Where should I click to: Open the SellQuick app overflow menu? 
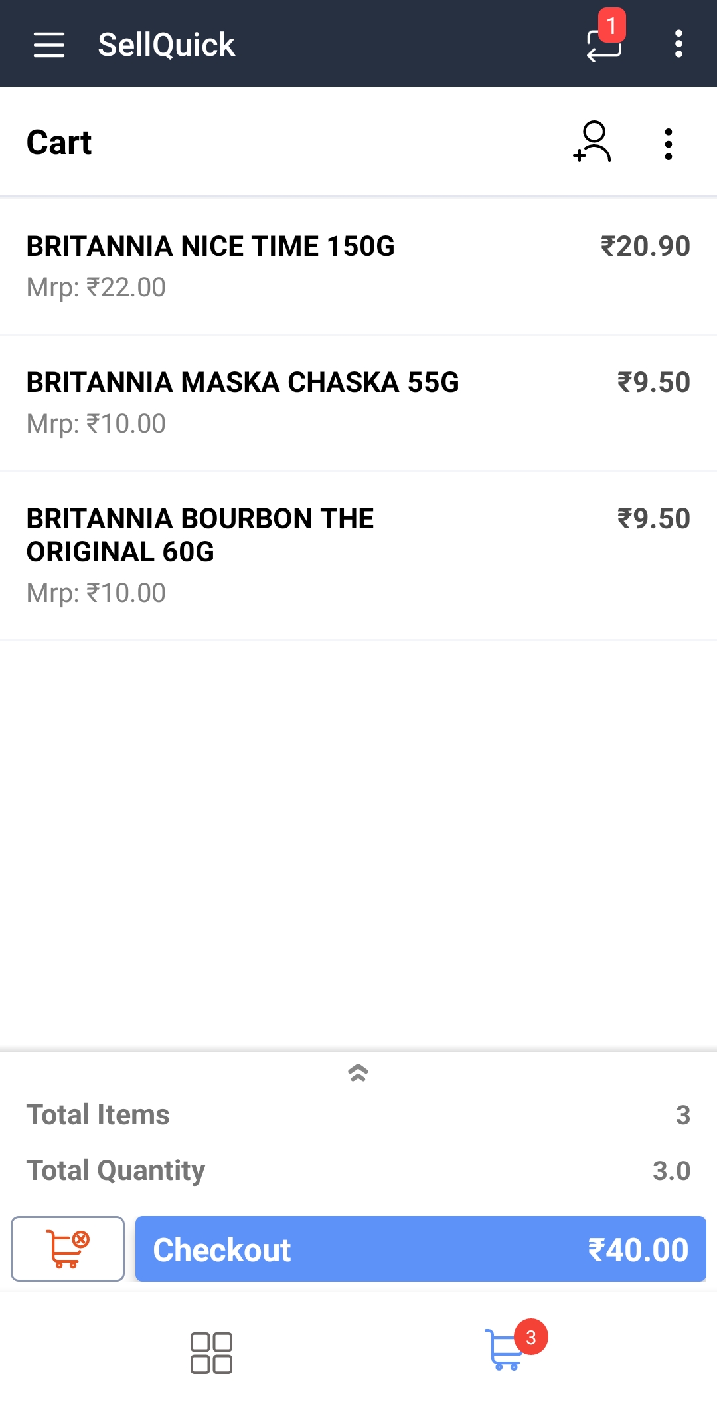click(678, 44)
